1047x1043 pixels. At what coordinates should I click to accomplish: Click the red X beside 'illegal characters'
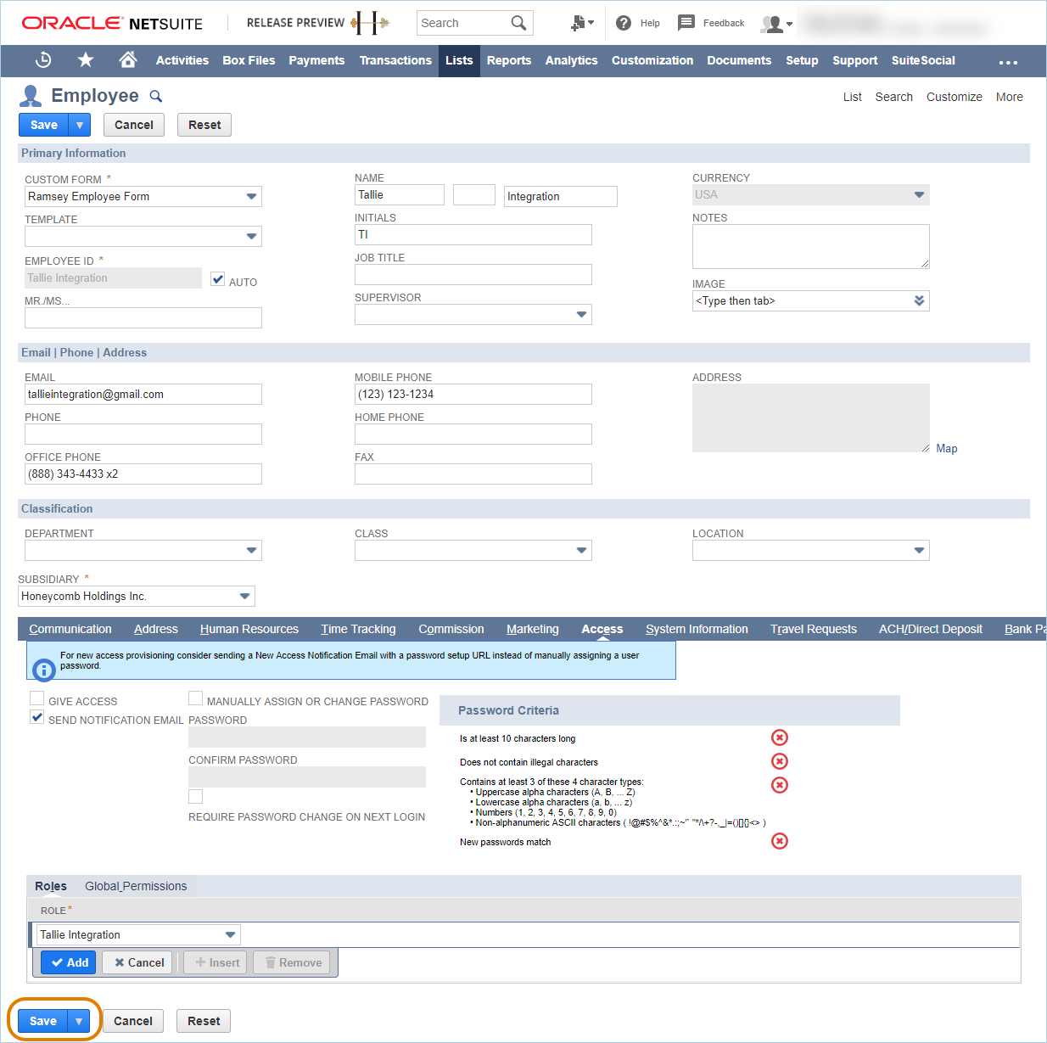point(780,761)
